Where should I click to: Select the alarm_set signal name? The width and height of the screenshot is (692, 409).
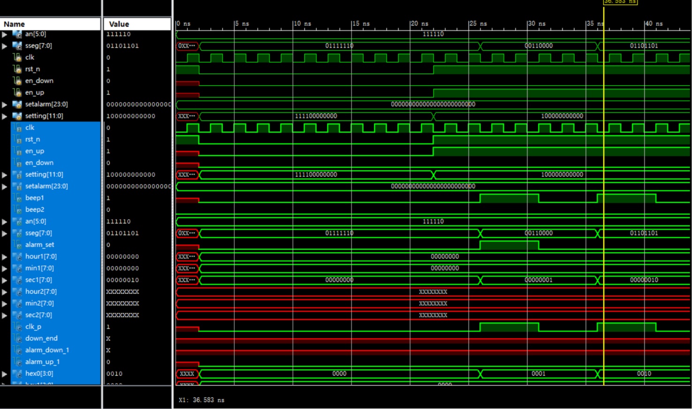(x=39, y=245)
